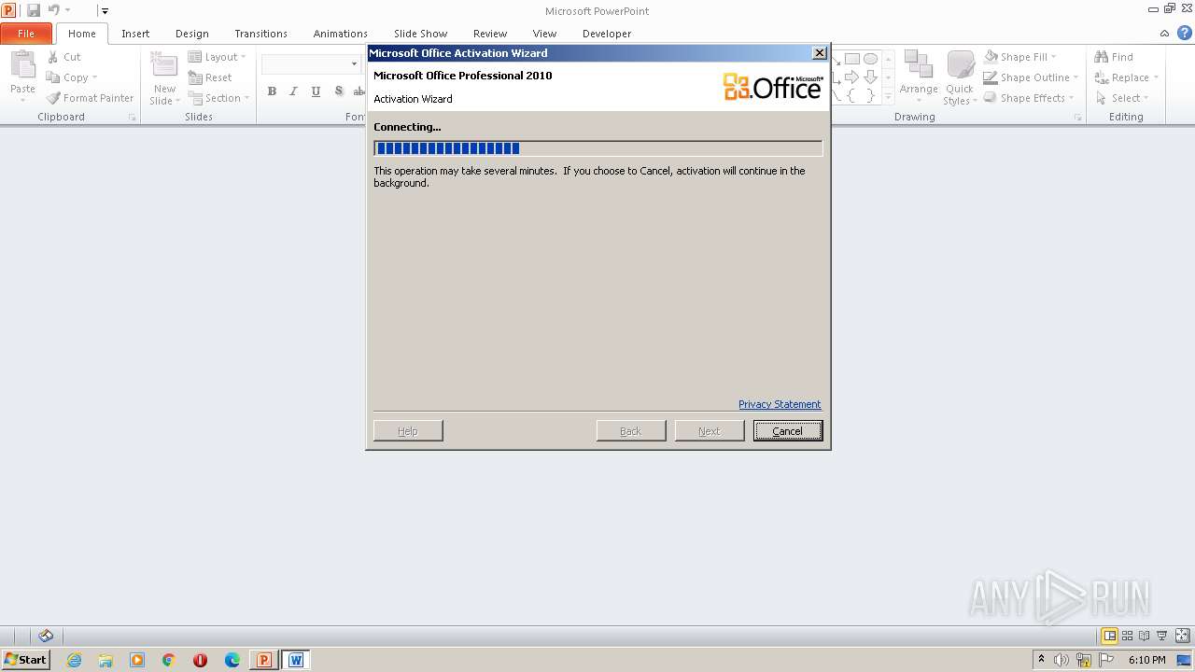Customize Quick Access Toolbar dropdown arrow
Image resolution: width=1195 pixels, height=672 pixels.
click(105, 11)
